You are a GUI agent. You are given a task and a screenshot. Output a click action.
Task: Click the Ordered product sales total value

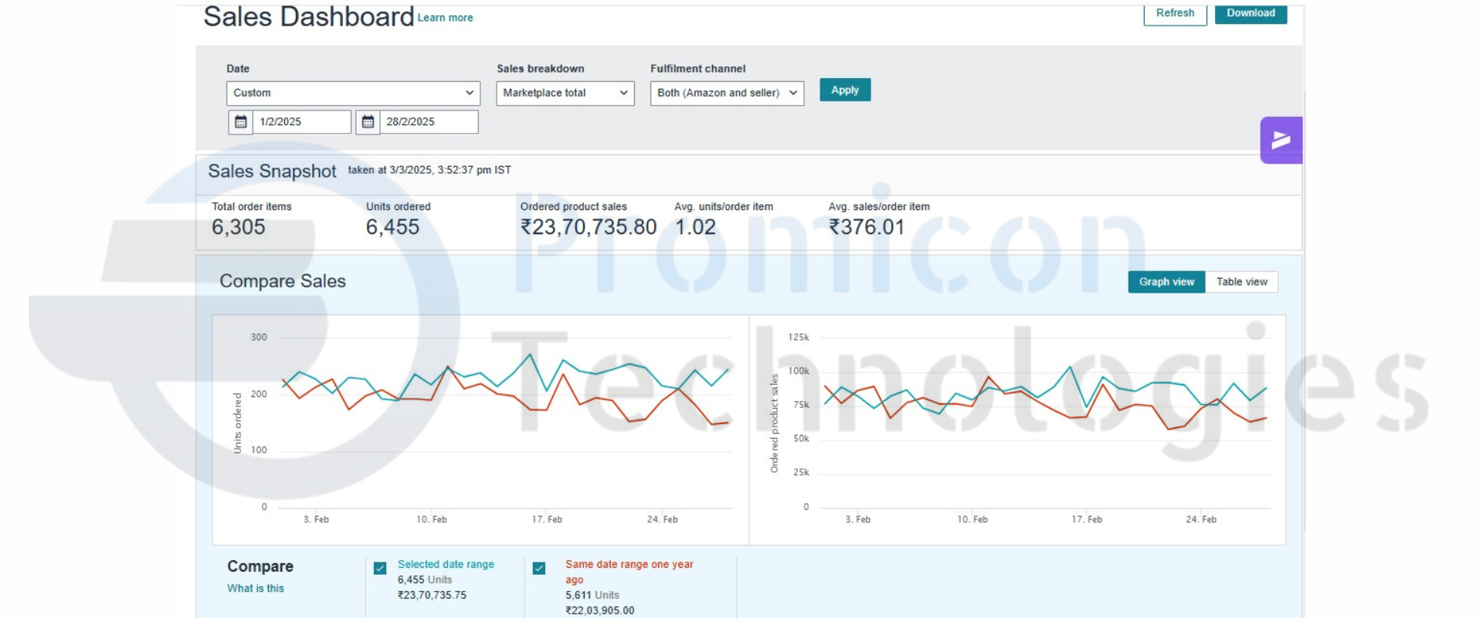coord(589,227)
